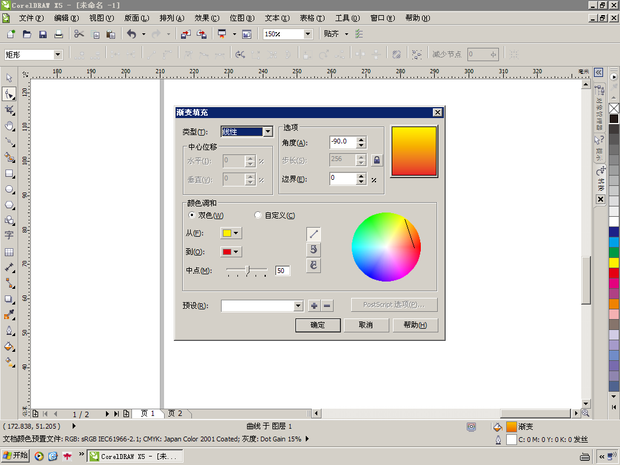Image resolution: width=620 pixels, height=465 pixels.
Task: Open the 效果 menu
Action: 207,18
